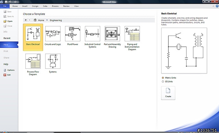Click Save in quick access toolbar
Screen dimensions: 219x133
click(6, 2)
